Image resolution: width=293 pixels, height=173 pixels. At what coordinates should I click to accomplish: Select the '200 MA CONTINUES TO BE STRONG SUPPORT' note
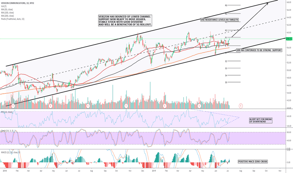[259, 50]
